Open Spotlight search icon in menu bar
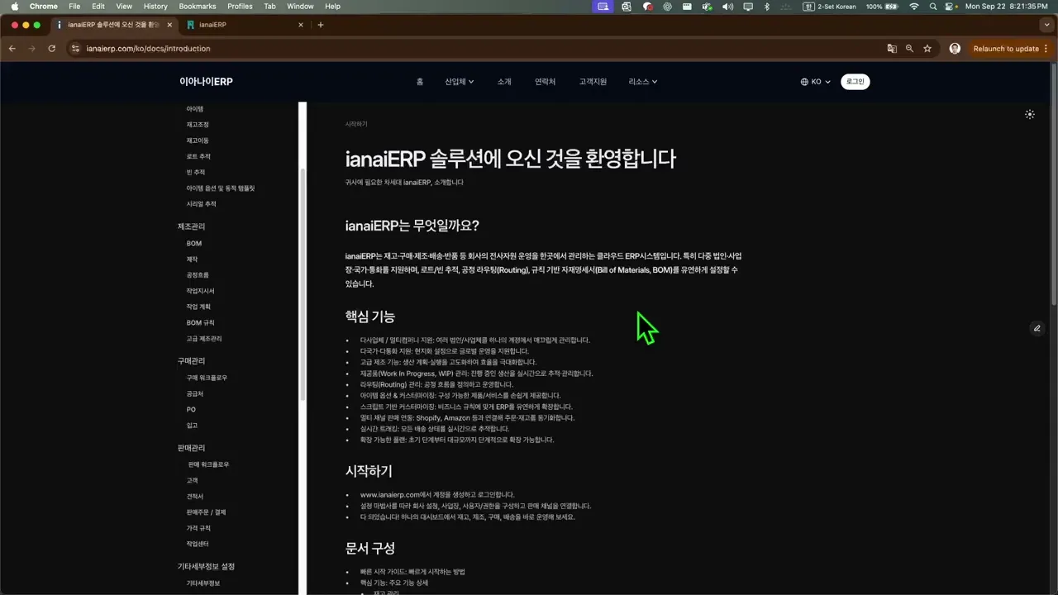 [x=933, y=6]
